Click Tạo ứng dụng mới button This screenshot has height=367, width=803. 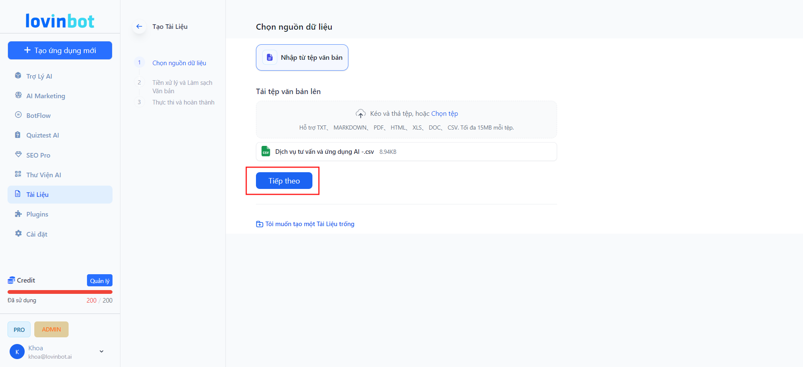[60, 51]
